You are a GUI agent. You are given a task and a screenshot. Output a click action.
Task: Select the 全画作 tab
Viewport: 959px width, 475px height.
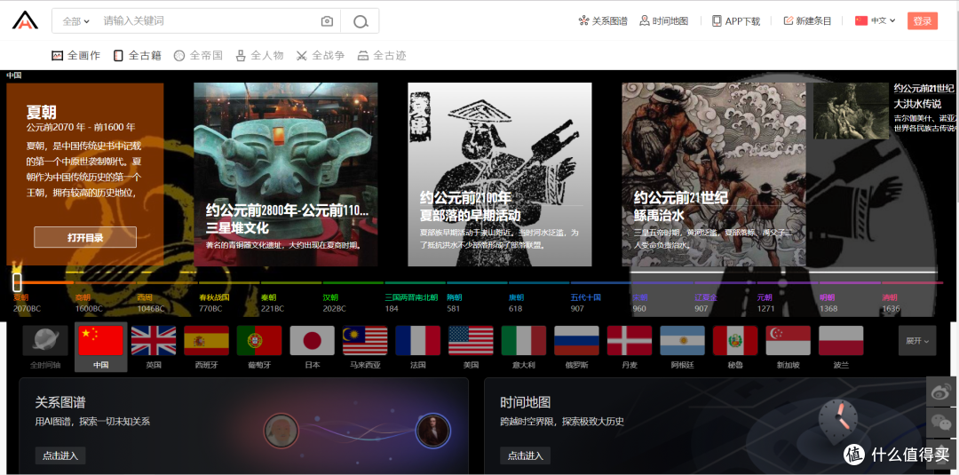[x=75, y=56]
